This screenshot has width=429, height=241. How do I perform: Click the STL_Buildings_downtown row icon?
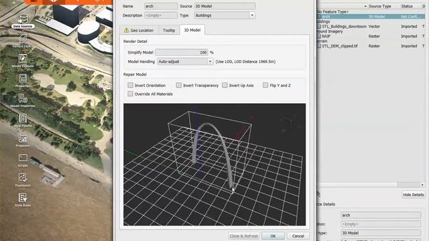coord(319,27)
